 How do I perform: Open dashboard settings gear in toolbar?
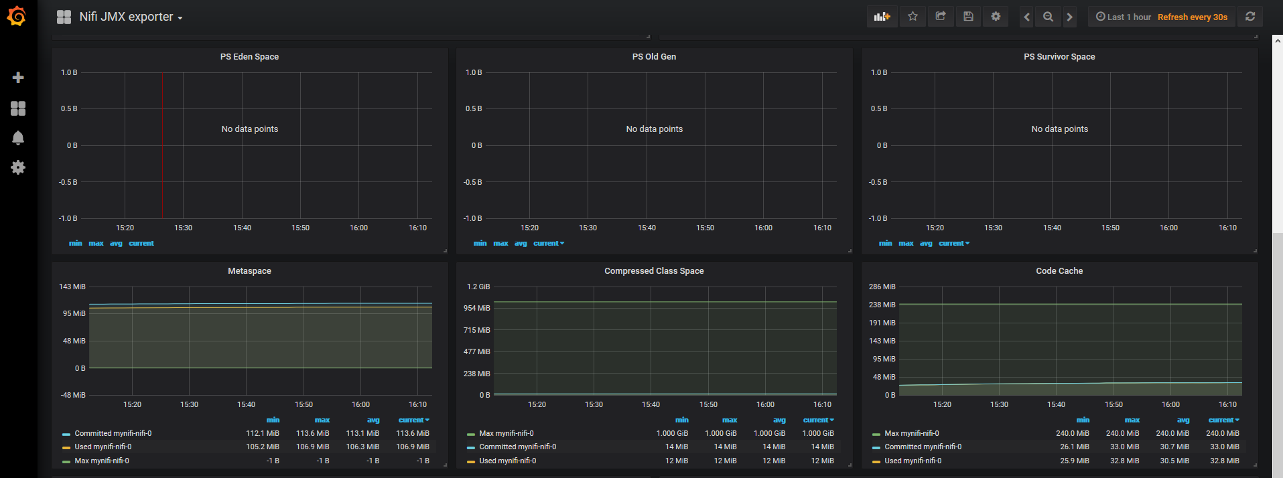click(996, 17)
